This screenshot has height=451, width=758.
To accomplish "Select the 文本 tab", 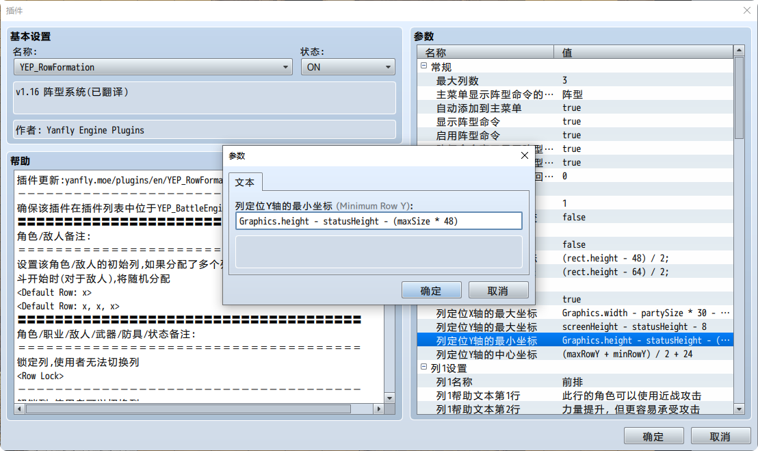I will tap(245, 182).
